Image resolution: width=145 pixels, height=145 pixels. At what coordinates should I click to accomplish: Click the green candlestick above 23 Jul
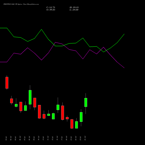tap(81, 117)
